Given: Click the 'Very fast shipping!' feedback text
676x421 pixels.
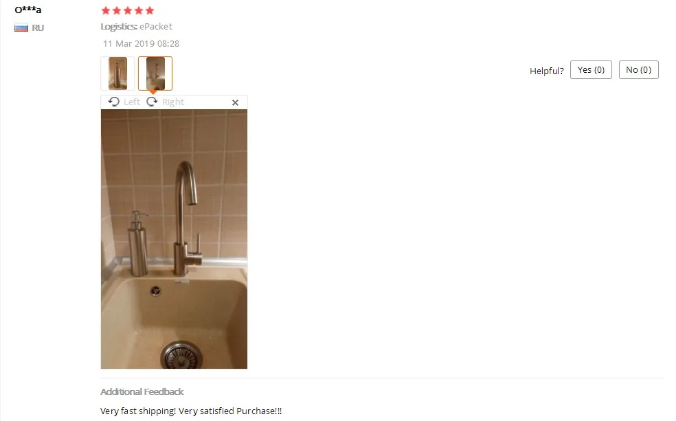Looking at the screenshot, I should coord(138,411).
